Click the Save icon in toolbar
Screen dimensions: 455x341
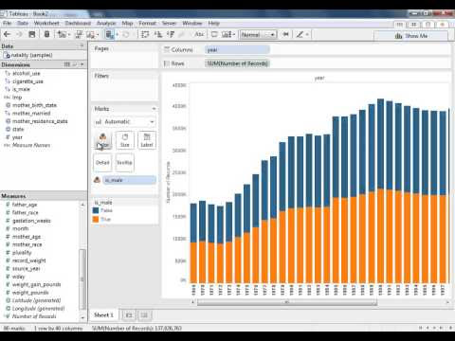point(32,34)
